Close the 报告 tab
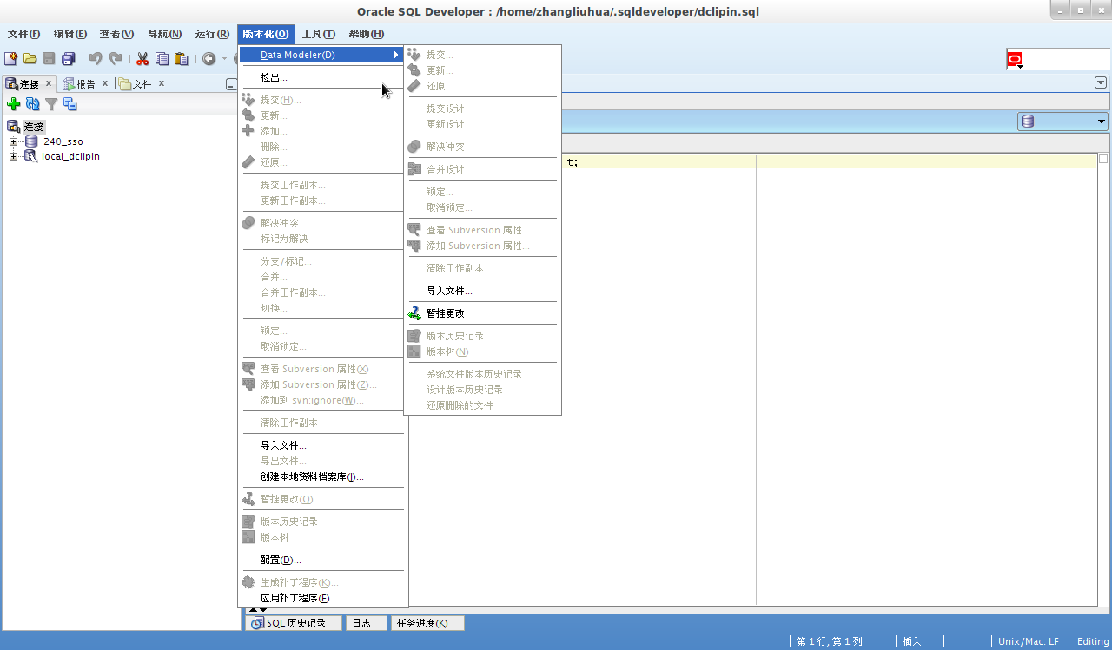Screen dimensions: 1112x650 pyautogui.click(x=105, y=83)
